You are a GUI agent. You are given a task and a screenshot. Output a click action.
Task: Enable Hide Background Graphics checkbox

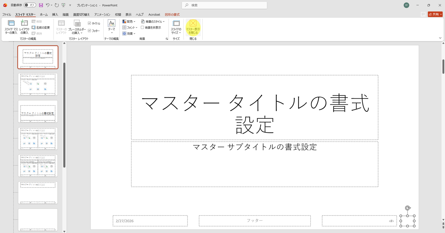[143, 28]
